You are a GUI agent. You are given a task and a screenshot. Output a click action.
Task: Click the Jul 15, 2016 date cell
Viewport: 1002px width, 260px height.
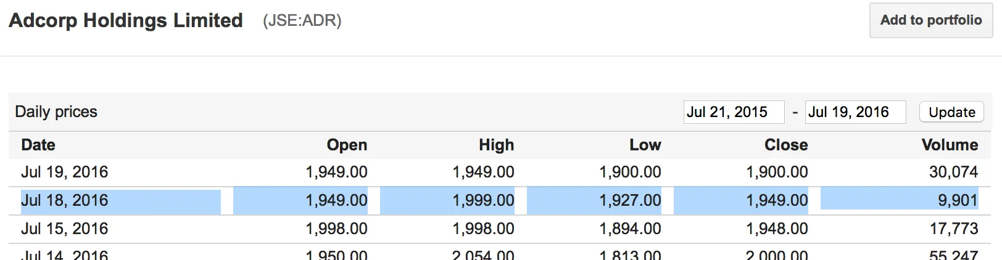(x=65, y=229)
